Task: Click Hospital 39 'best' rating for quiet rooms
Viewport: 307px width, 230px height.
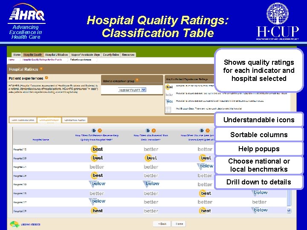Action: (x=205, y=211)
